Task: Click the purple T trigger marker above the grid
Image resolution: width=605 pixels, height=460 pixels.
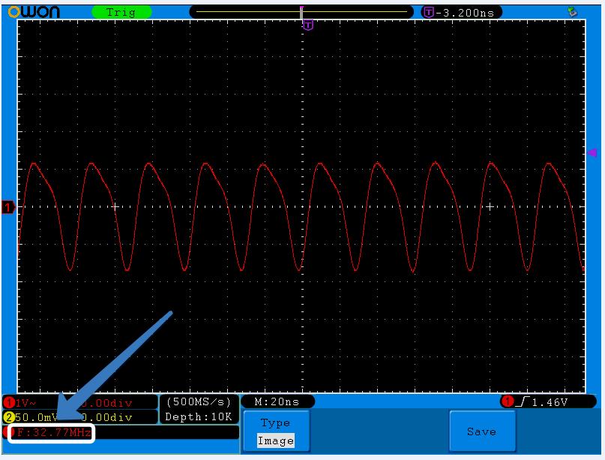Action: click(x=307, y=26)
